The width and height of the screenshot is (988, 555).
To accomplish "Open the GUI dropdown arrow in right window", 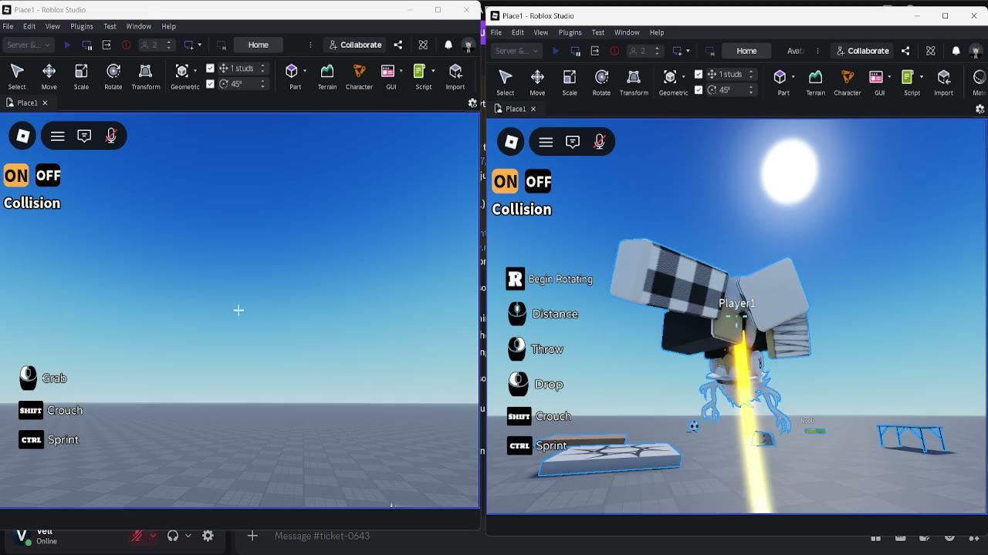I will pyautogui.click(x=890, y=76).
